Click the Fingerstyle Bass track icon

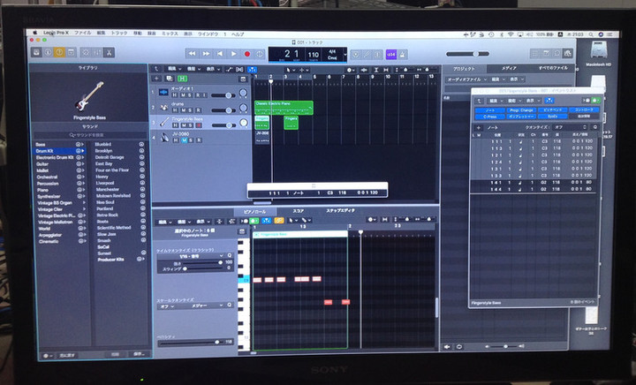click(x=165, y=122)
